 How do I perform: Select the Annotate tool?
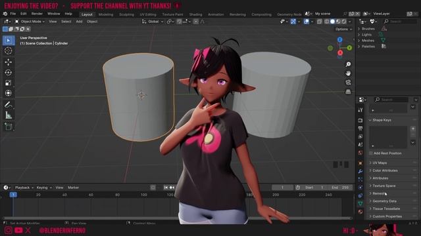pos(9,105)
